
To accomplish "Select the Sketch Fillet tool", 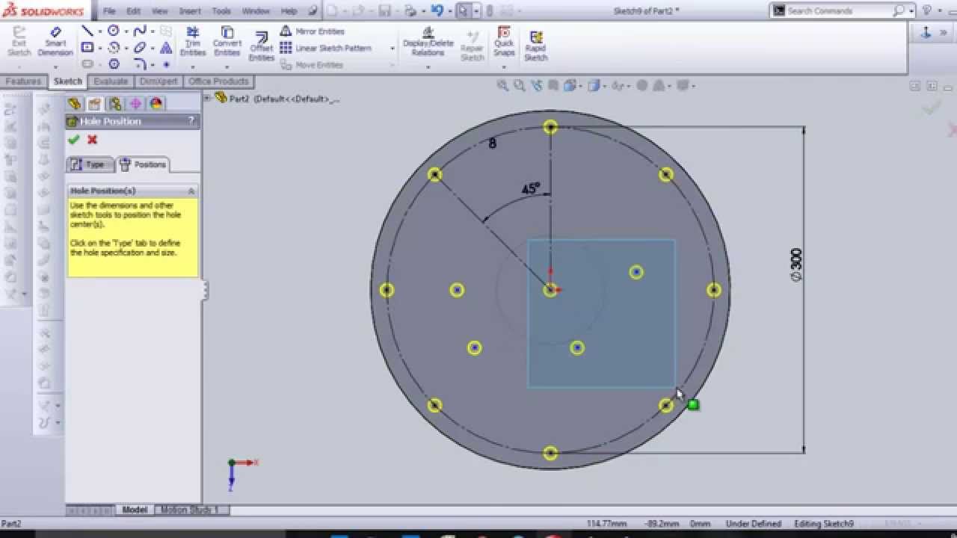I will (x=140, y=64).
